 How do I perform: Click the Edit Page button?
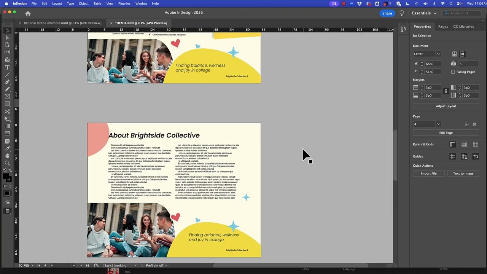(x=446, y=133)
